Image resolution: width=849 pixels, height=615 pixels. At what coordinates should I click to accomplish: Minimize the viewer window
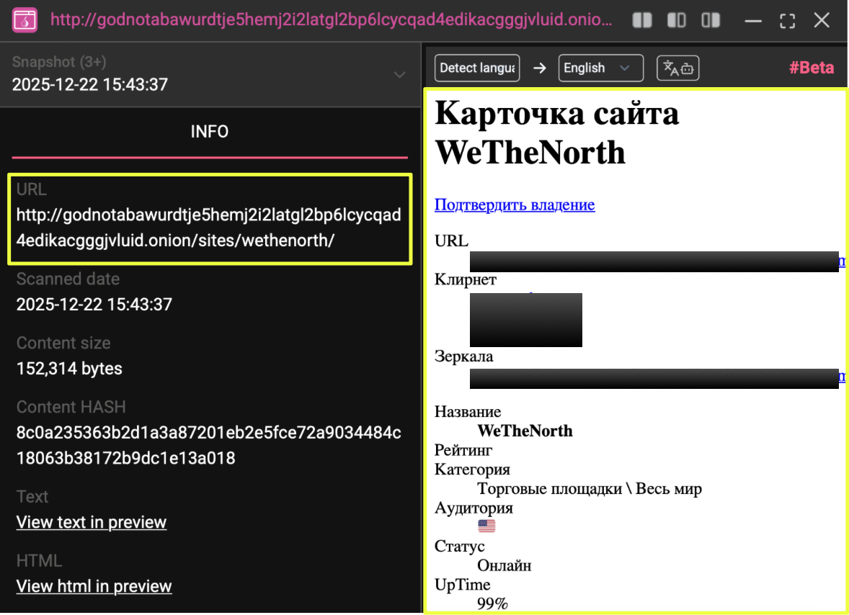point(753,20)
